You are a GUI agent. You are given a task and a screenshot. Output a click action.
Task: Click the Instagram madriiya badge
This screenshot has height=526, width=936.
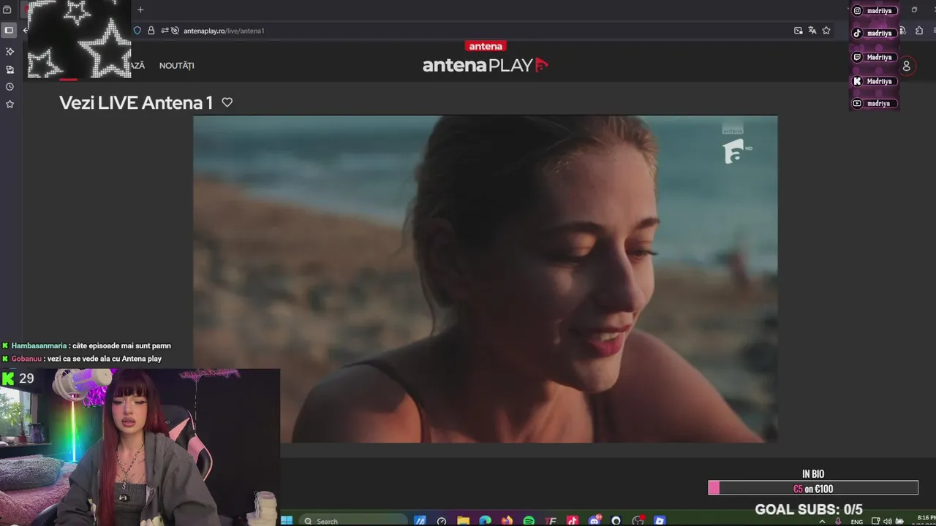(874, 11)
